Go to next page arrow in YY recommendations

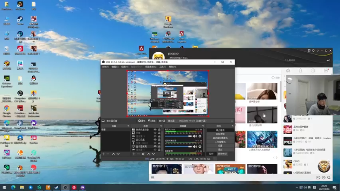point(277,157)
